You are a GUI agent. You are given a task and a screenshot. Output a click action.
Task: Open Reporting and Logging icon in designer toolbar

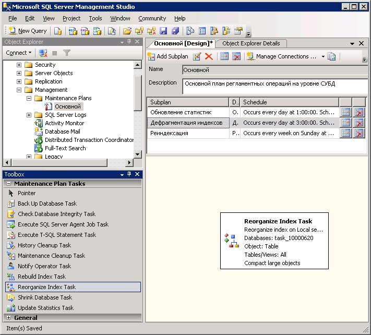coord(331,56)
